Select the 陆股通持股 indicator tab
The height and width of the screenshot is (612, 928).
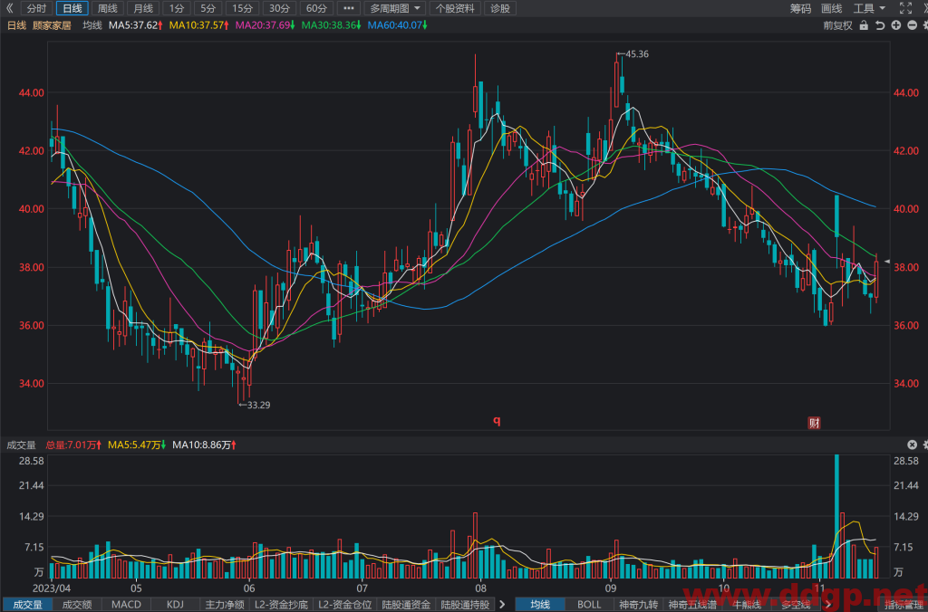[x=465, y=605]
